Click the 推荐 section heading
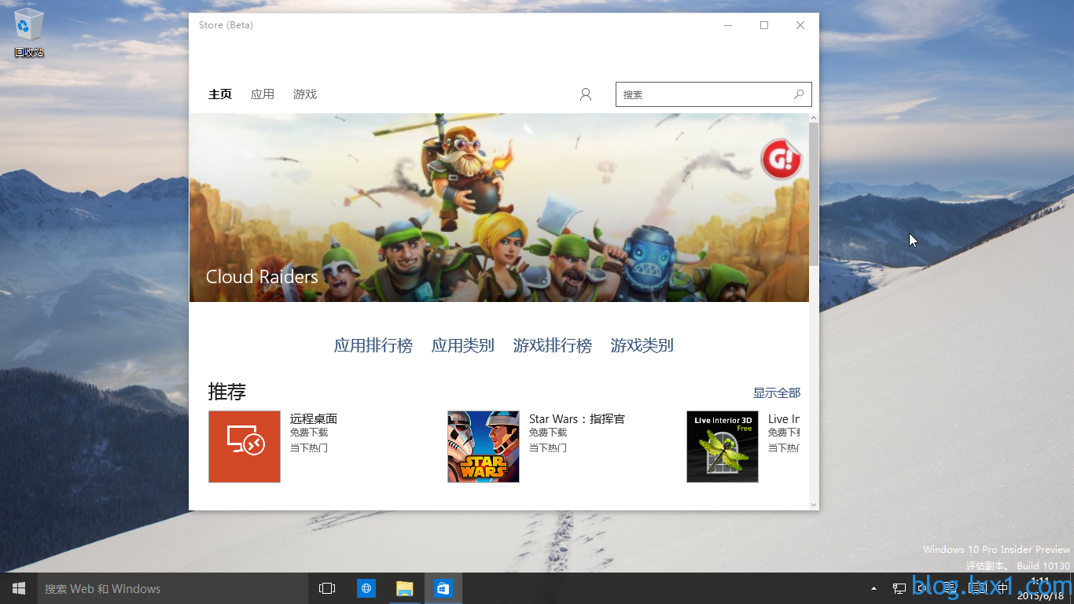This screenshot has width=1074, height=604. (x=227, y=391)
